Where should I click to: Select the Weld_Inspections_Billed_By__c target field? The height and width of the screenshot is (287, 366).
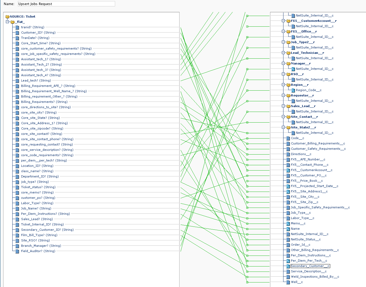[315, 277]
